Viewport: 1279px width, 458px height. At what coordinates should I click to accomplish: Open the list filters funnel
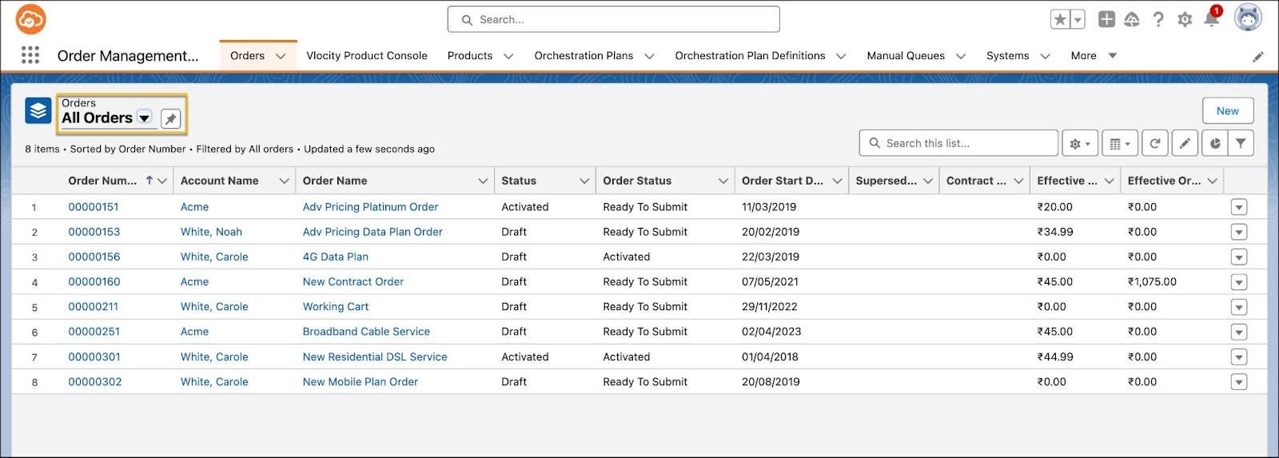pyautogui.click(x=1241, y=143)
